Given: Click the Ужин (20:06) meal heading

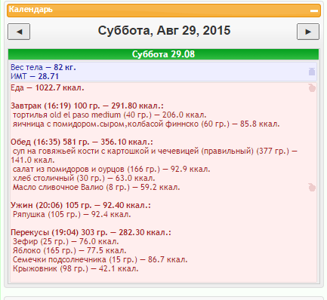Looking at the screenshot, I should (81, 205).
